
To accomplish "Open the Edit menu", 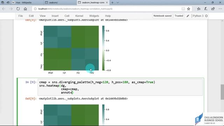I will coord(31,16).
